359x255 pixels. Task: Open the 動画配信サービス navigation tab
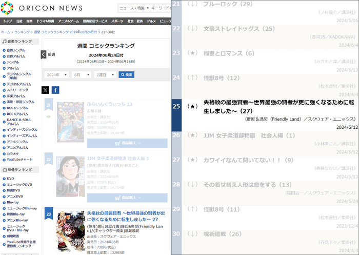point(95,21)
